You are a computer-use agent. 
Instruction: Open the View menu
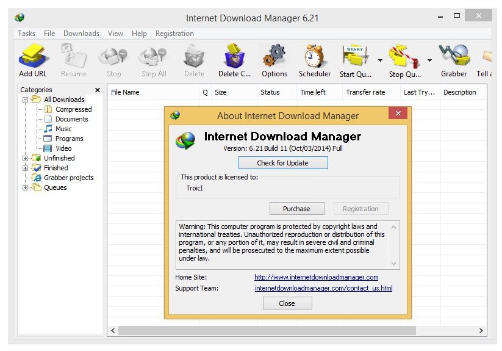[115, 34]
